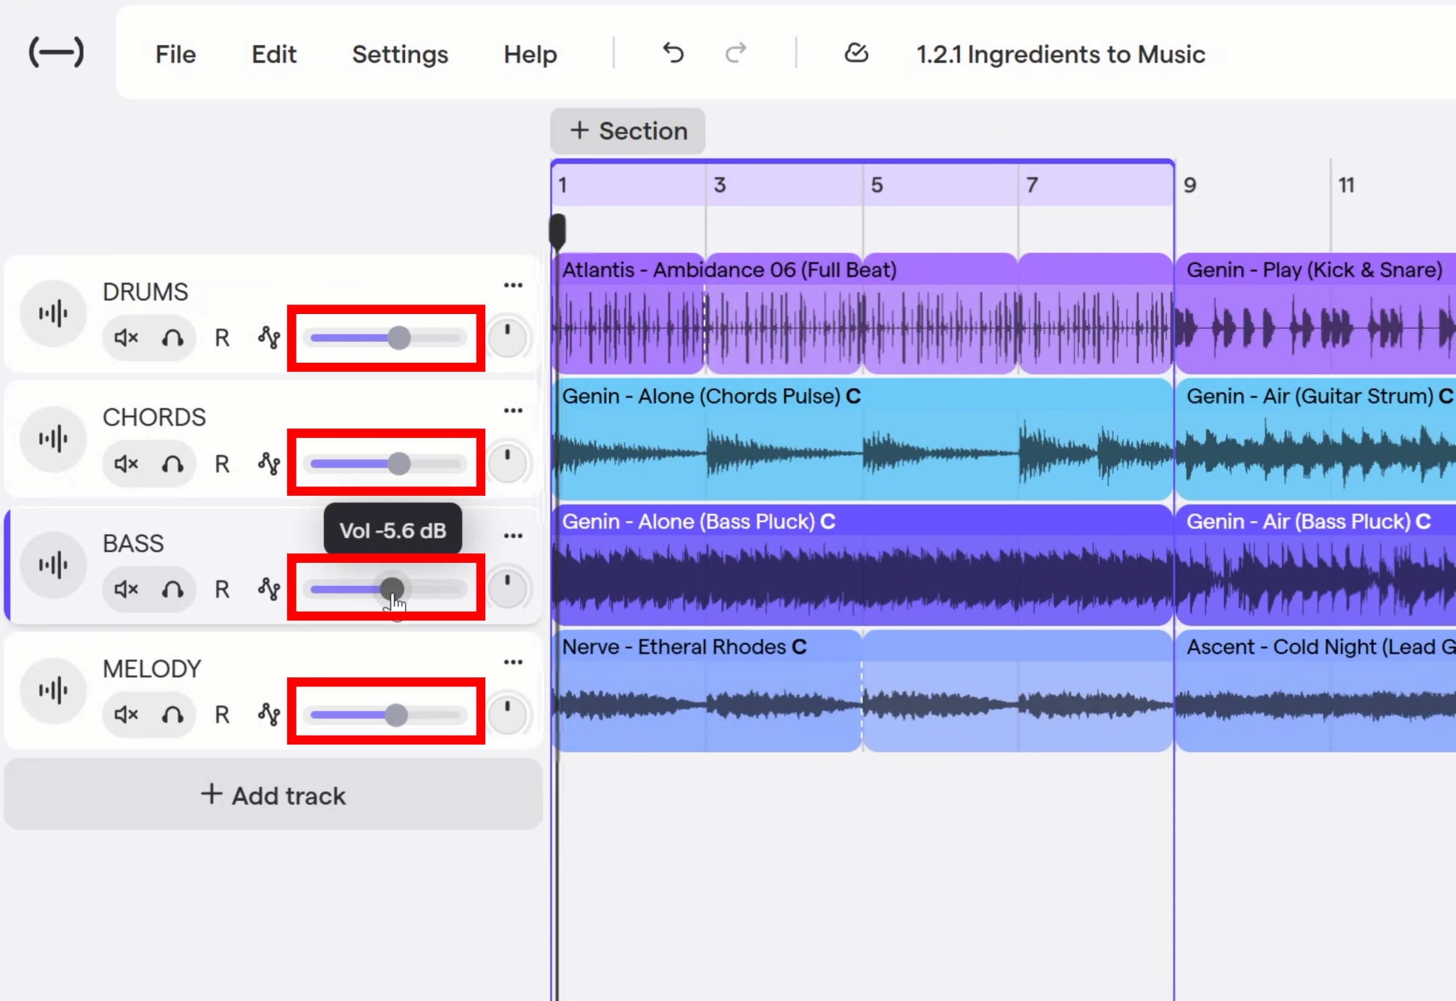1456x1001 pixels.
Task: Click the cloud sync status icon
Action: tap(856, 54)
